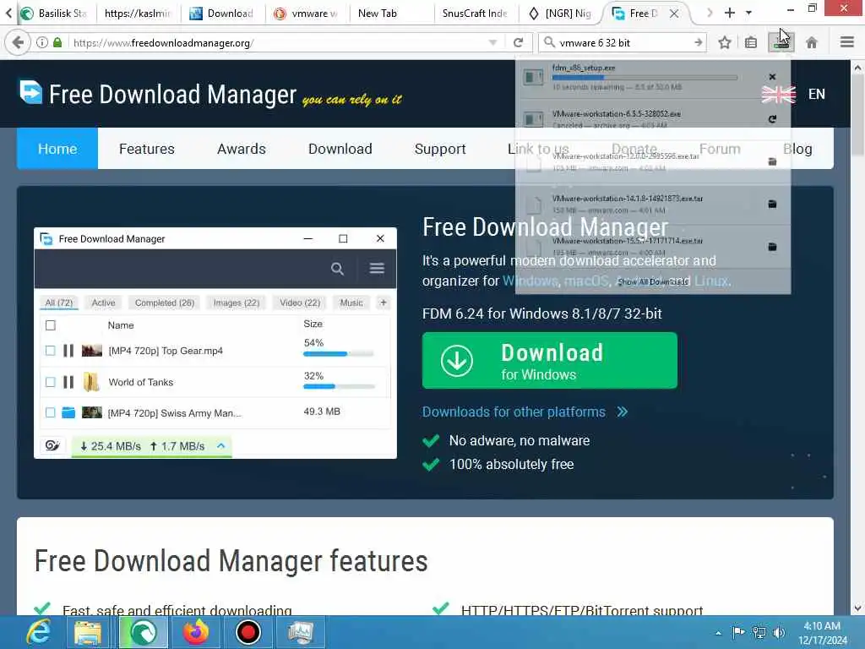Click the search box containing vmware 6 32 bit
865x649 pixels.
click(x=621, y=42)
